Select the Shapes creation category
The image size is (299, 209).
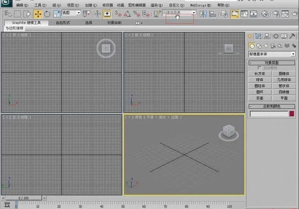[x=259, y=46]
